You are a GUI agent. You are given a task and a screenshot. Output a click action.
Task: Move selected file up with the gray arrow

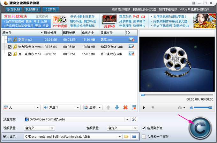[x=108, y=107]
